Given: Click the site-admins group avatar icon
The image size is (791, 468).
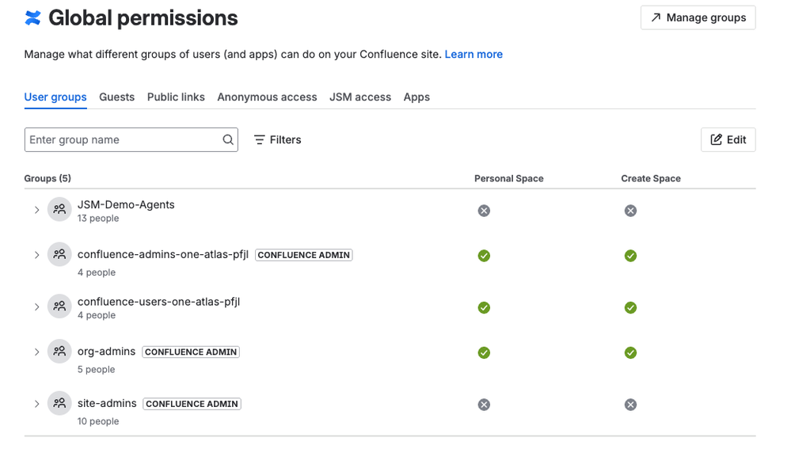Looking at the screenshot, I should [59, 403].
